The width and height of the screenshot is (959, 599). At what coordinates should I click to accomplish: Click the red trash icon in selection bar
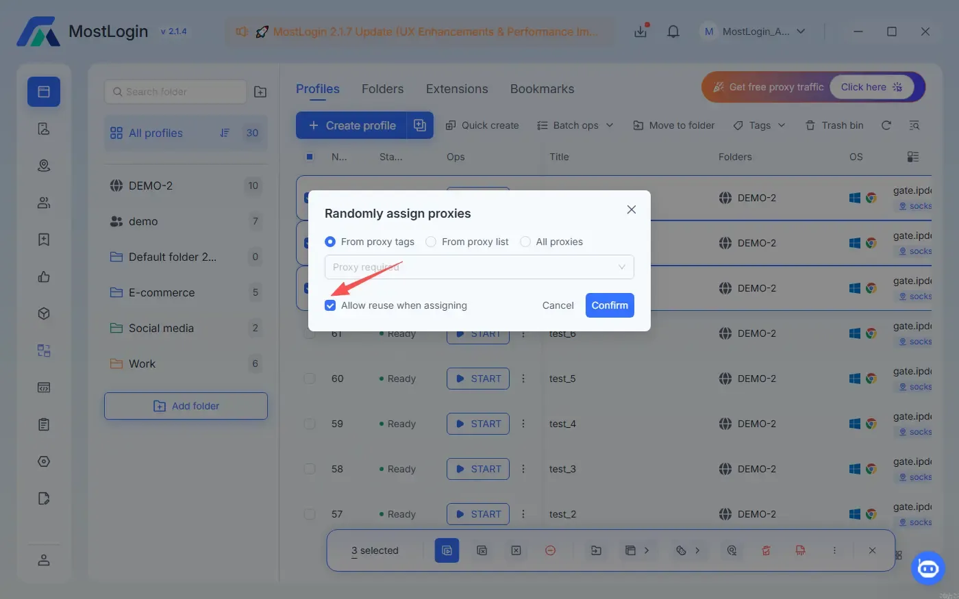click(x=766, y=550)
